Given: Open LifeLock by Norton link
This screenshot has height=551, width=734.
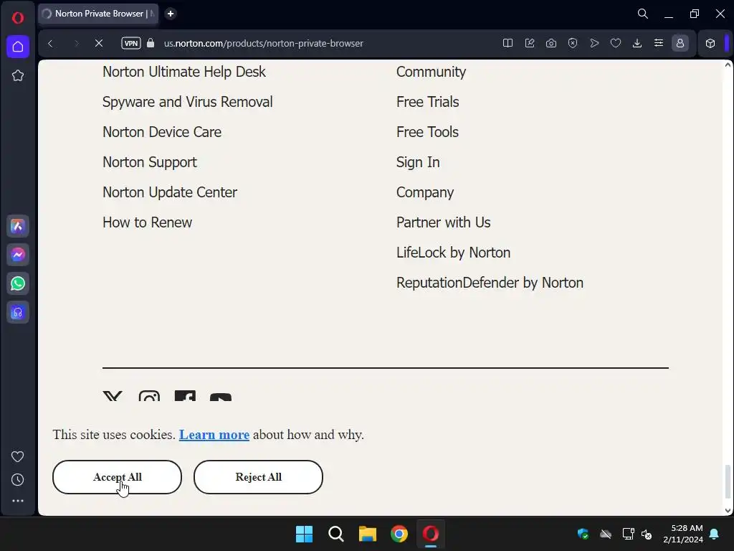Looking at the screenshot, I should tap(453, 253).
